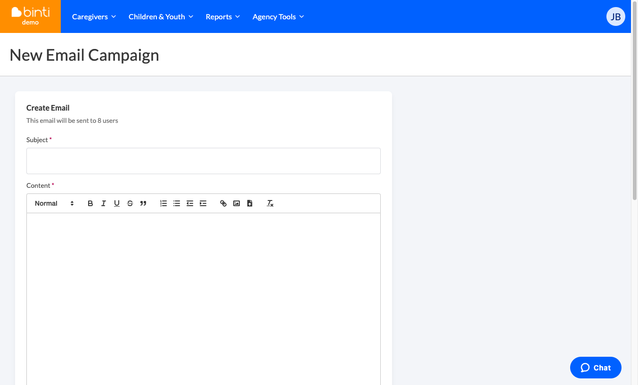Open the Normal text style dropdown

click(55, 203)
